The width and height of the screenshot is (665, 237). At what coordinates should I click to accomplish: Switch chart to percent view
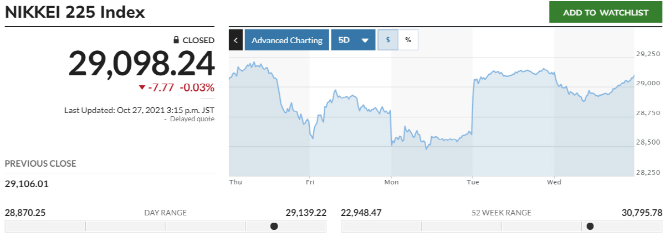[408, 40]
